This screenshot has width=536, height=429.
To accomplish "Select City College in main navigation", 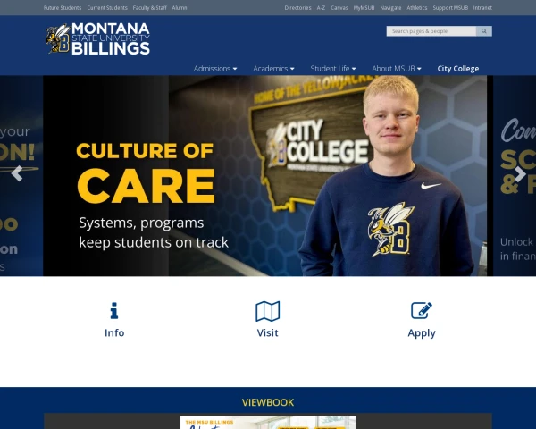I will tap(458, 69).
